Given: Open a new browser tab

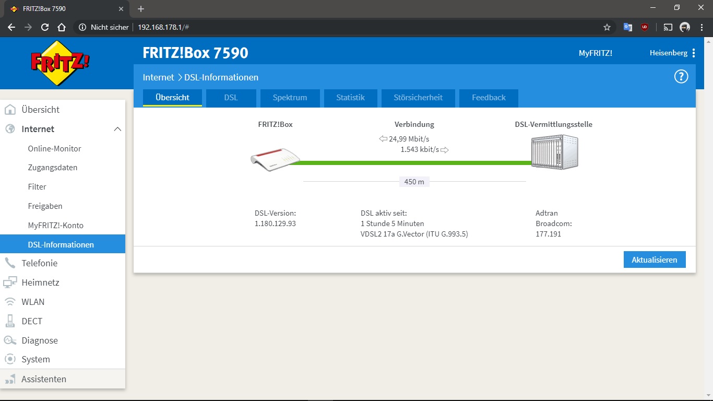Looking at the screenshot, I should click(x=140, y=9).
